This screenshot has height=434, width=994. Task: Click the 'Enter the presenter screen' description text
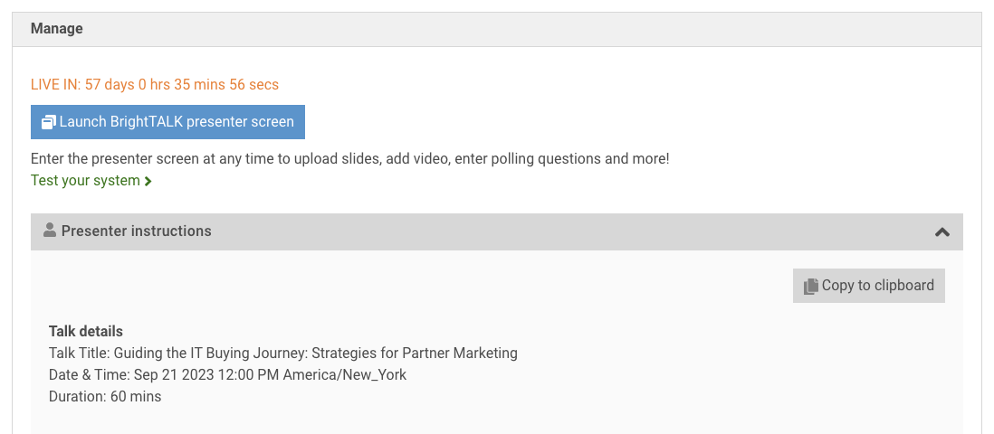coord(349,159)
